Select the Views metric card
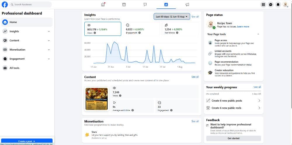 [102, 29]
